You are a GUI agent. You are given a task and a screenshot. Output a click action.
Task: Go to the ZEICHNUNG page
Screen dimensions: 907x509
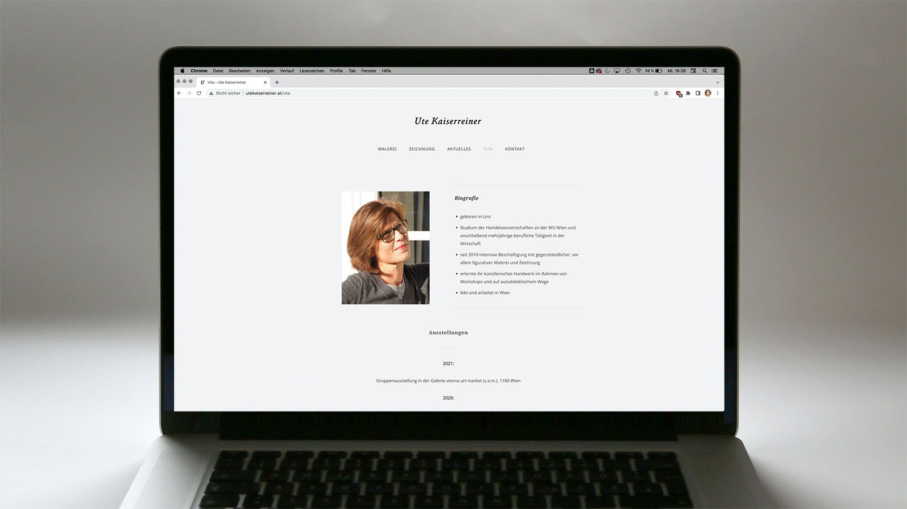(422, 149)
